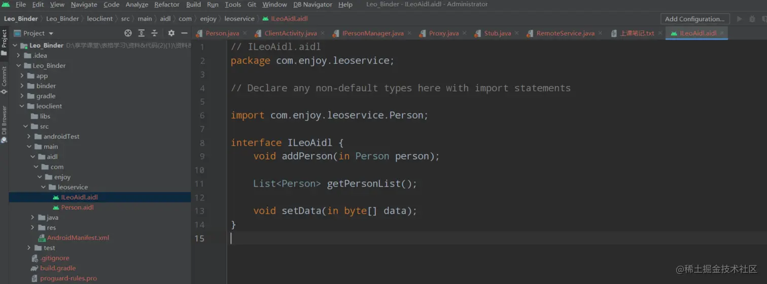Switch to the 上课笔记.txt tab
This screenshot has width=767, height=284.
point(637,33)
